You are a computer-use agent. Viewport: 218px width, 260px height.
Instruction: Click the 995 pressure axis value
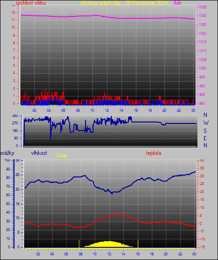202,77
